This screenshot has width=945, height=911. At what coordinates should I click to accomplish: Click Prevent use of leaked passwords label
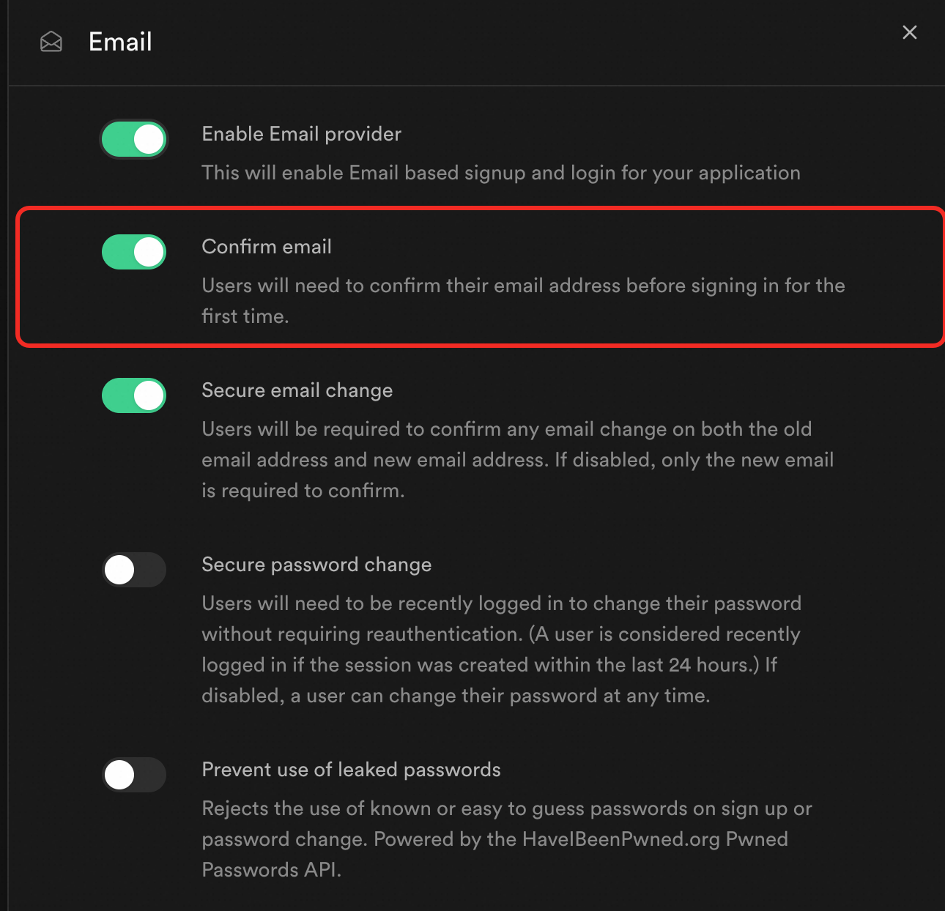click(351, 770)
